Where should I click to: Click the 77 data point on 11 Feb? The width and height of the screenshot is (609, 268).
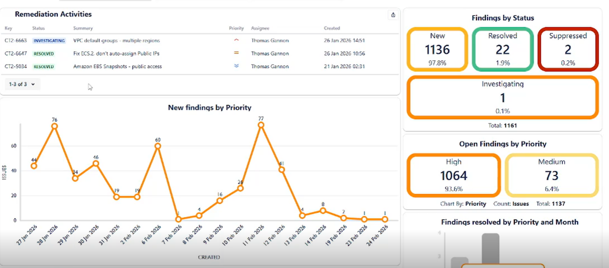pos(261,125)
